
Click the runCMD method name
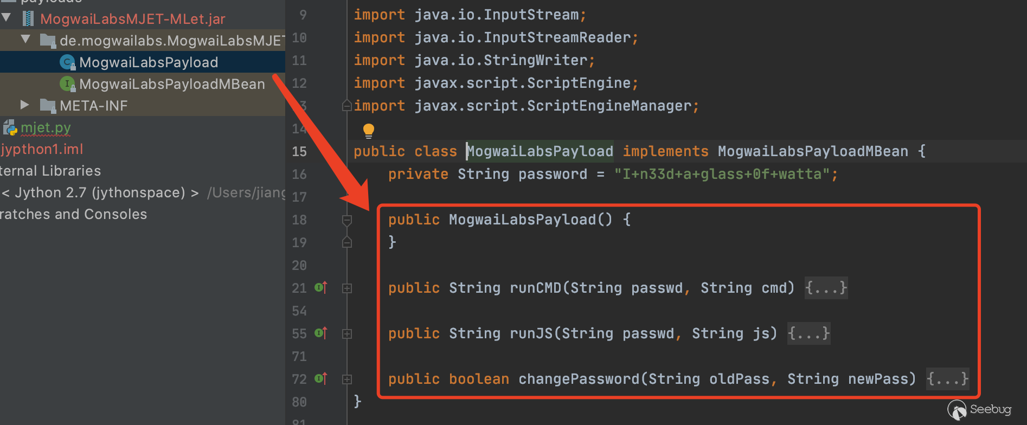(536, 288)
